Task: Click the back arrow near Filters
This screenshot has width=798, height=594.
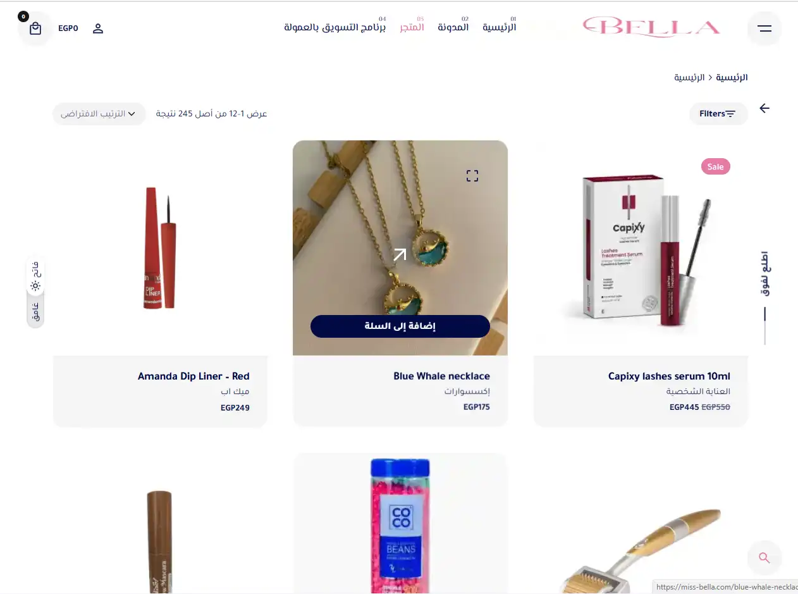Action: click(x=764, y=108)
